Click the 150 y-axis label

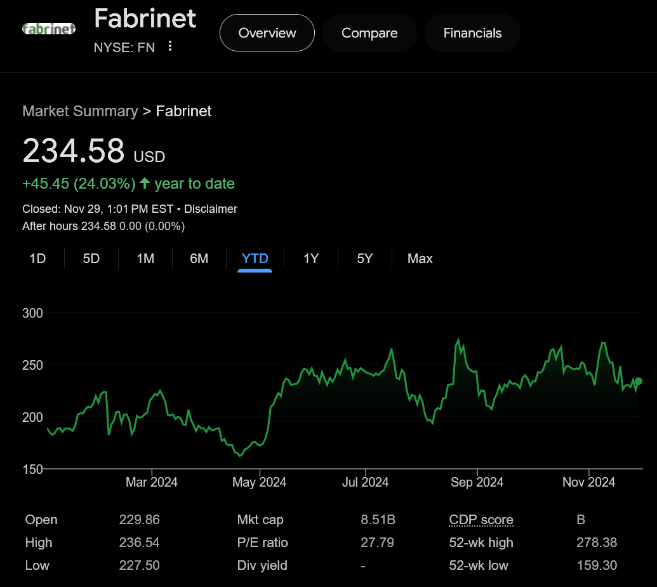(32, 469)
